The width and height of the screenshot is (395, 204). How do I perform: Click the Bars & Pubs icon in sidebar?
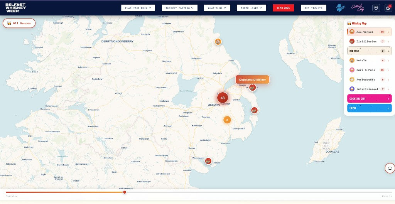[x=352, y=70]
